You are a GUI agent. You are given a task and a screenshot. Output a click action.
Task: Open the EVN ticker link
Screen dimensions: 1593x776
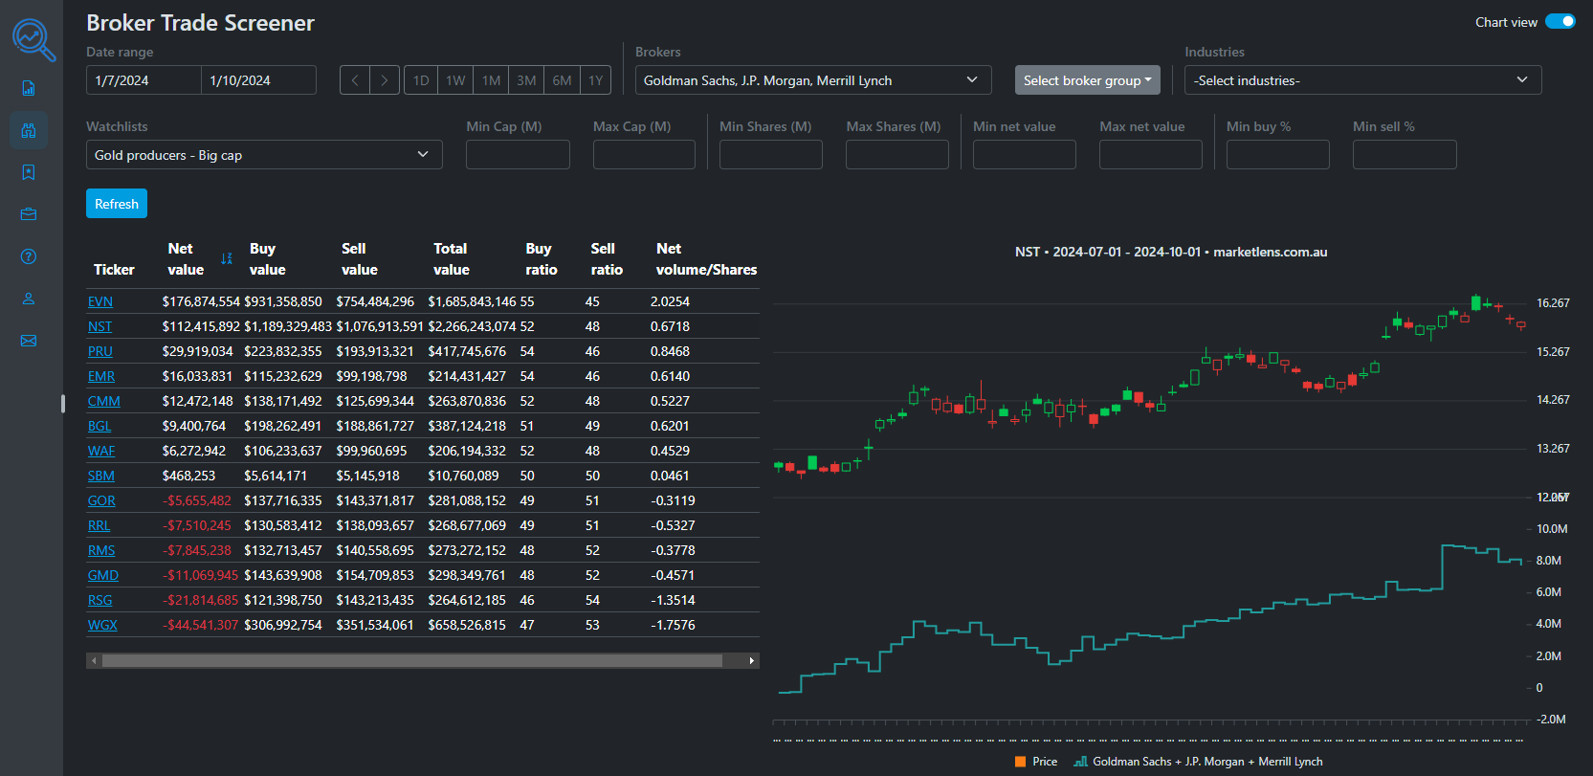pos(100,301)
